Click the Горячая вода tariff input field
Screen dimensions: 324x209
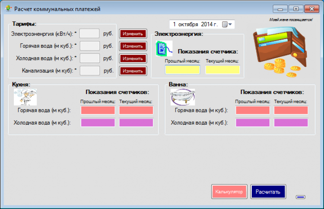point(90,46)
